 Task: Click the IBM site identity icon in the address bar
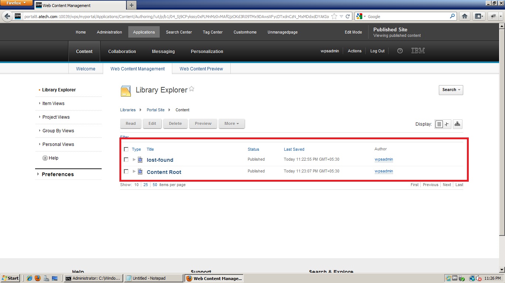point(18,16)
